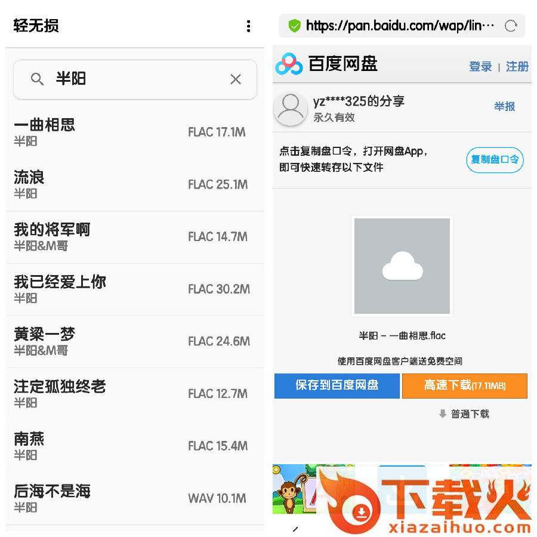Screen dimensions: 537x537
Task: Open the 注册 register link
Action: [517, 66]
